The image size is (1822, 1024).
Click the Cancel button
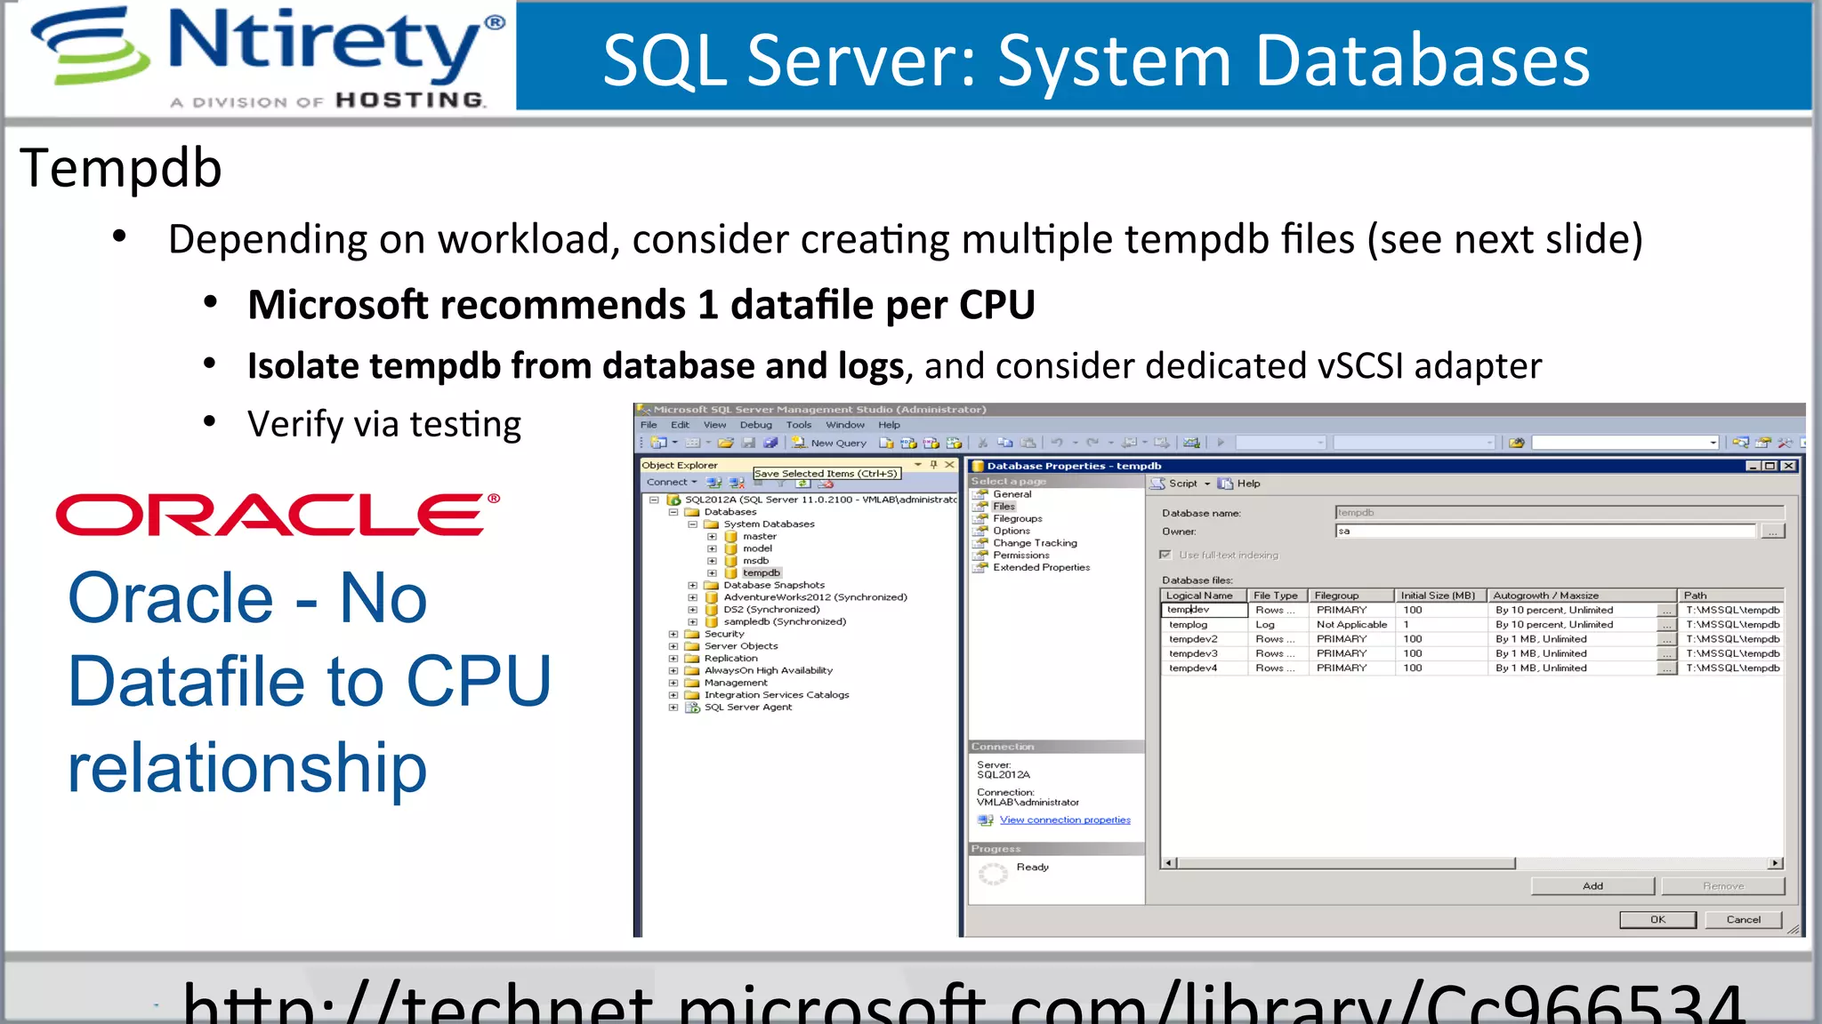(1744, 920)
